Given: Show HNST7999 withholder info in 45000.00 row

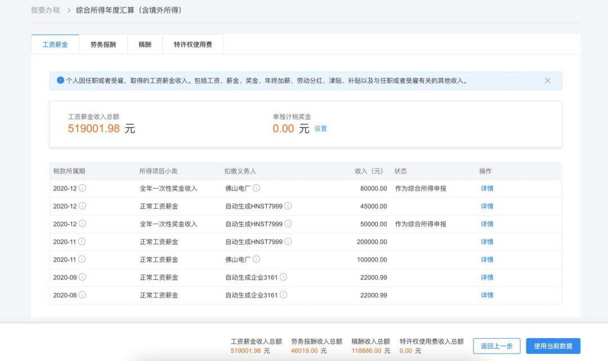Looking at the screenshot, I should pyautogui.click(x=288, y=206).
